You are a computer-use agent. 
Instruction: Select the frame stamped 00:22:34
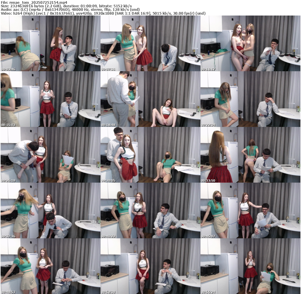[x=250, y=99]
